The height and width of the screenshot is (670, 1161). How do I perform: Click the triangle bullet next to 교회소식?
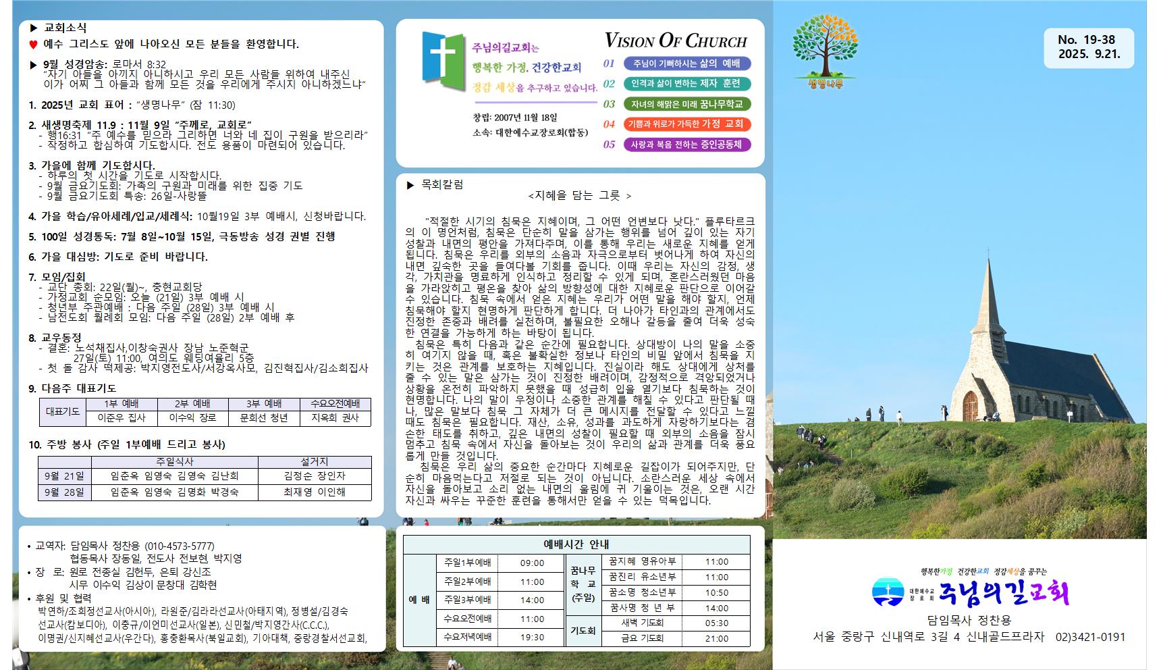point(34,28)
